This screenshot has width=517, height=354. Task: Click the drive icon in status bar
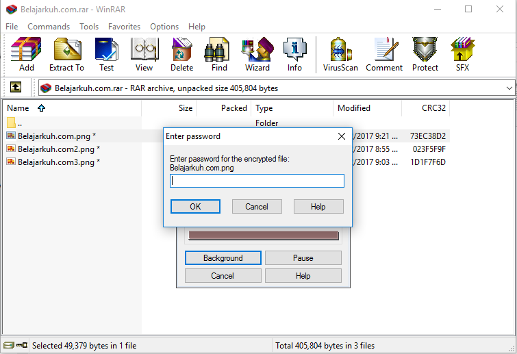pos(9,345)
